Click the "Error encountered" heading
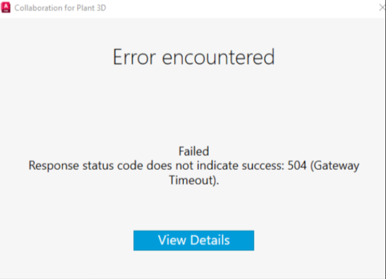The height and width of the screenshot is (279, 386). [194, 57]
